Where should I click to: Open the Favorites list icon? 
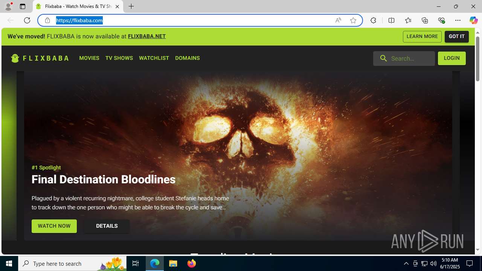pos(408,20)
